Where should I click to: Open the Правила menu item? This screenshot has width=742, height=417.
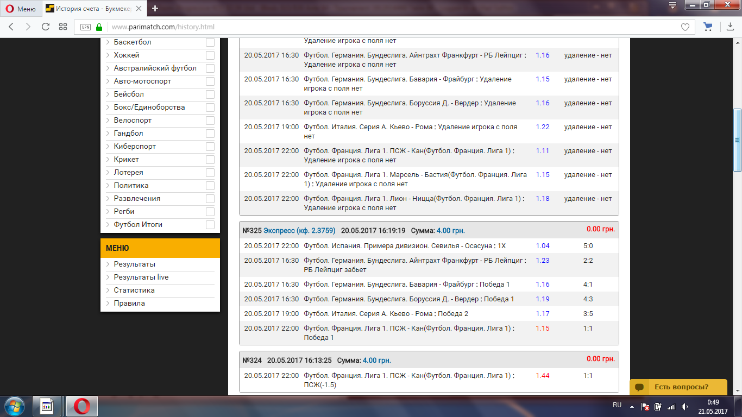129,304
